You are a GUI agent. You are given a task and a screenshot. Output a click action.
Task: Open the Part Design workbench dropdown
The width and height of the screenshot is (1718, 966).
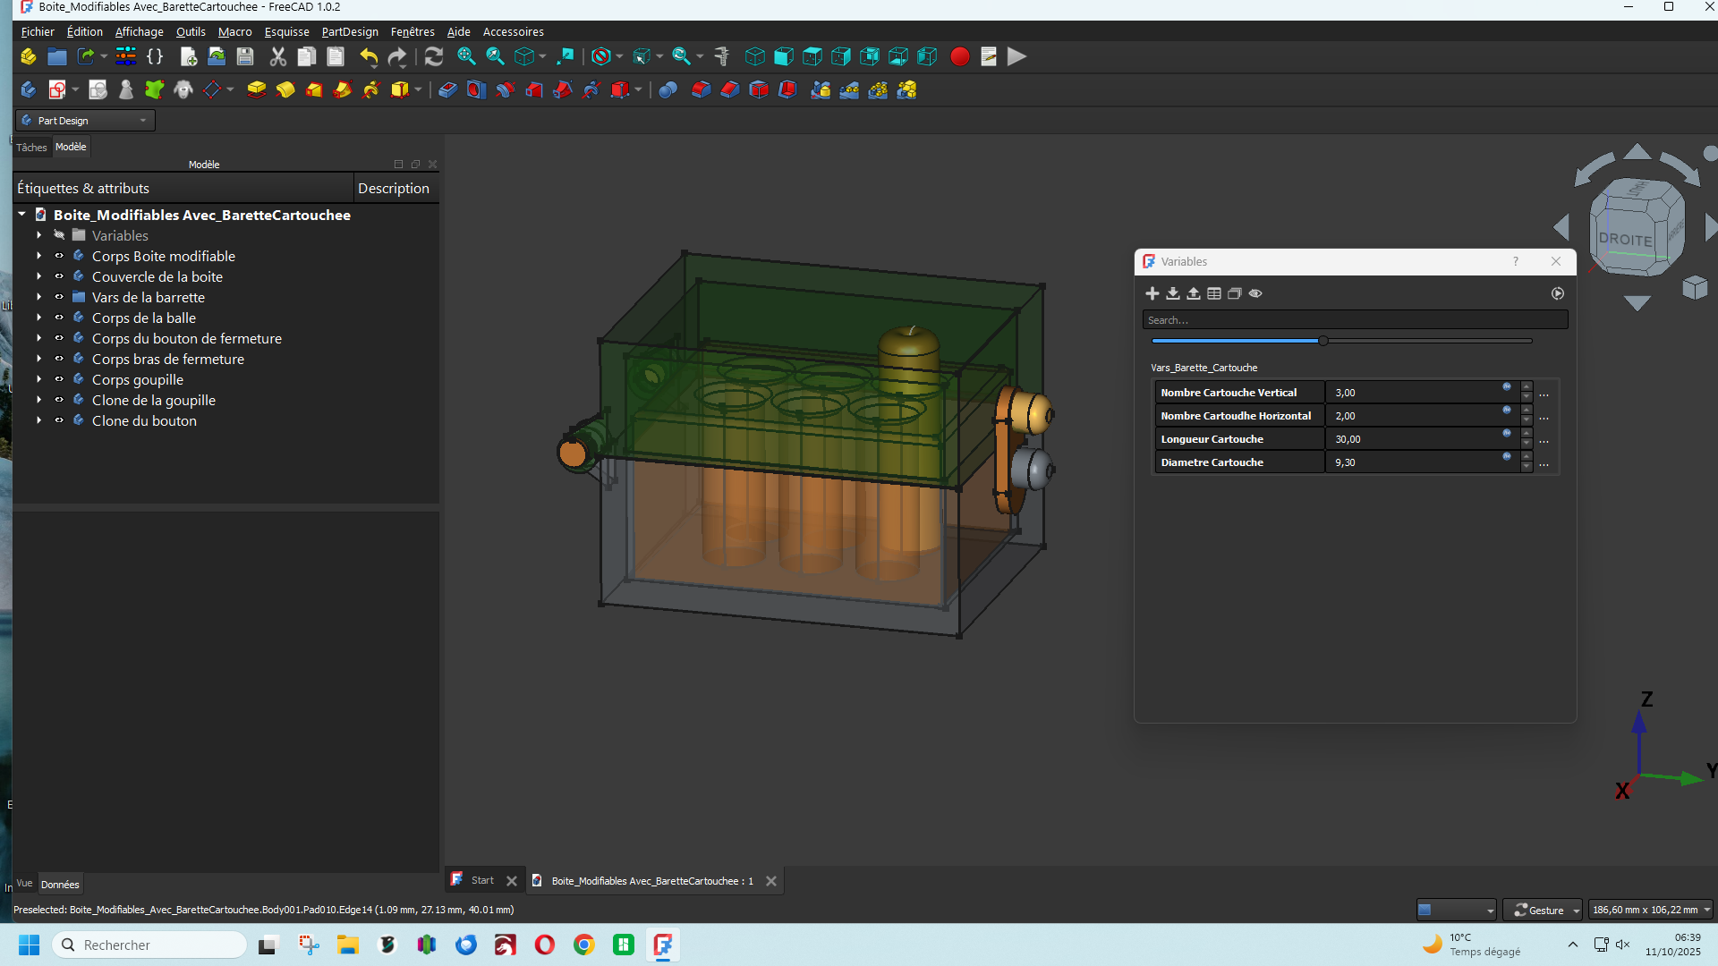click(86, 121)
